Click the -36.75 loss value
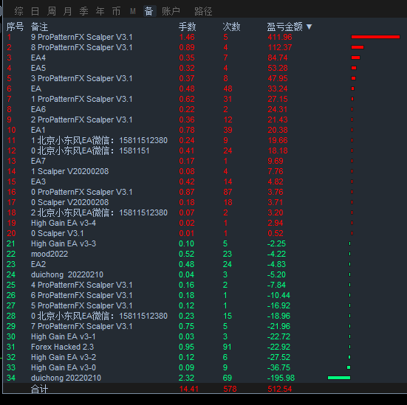407x405 pixels. [x=278, y=367]
